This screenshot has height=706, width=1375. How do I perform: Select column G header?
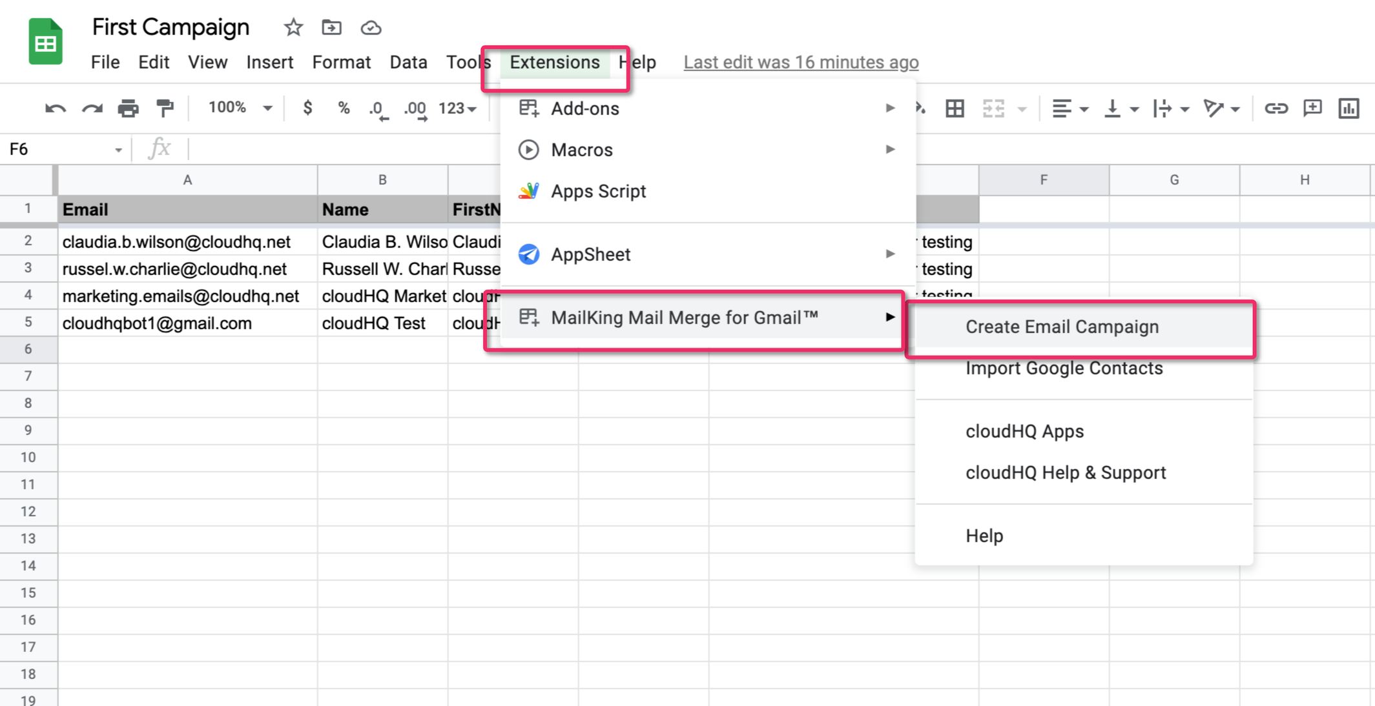point(1174,180)
